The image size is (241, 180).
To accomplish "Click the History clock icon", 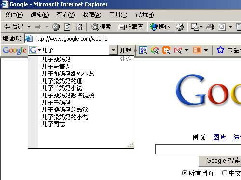I will click(x=180, y=27).
